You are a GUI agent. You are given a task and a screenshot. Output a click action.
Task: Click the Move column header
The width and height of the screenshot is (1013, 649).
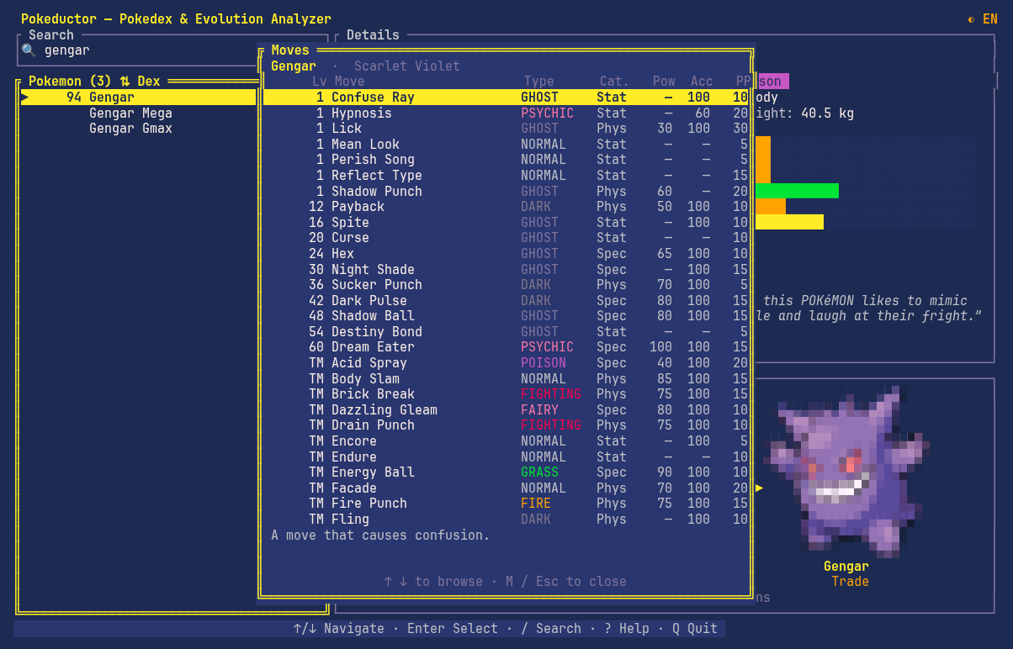pyautogui.click(x=350, y=82)
